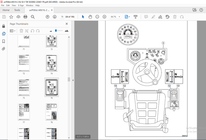Enlarge thumbnail size large mountain icon

coord(66,31)
